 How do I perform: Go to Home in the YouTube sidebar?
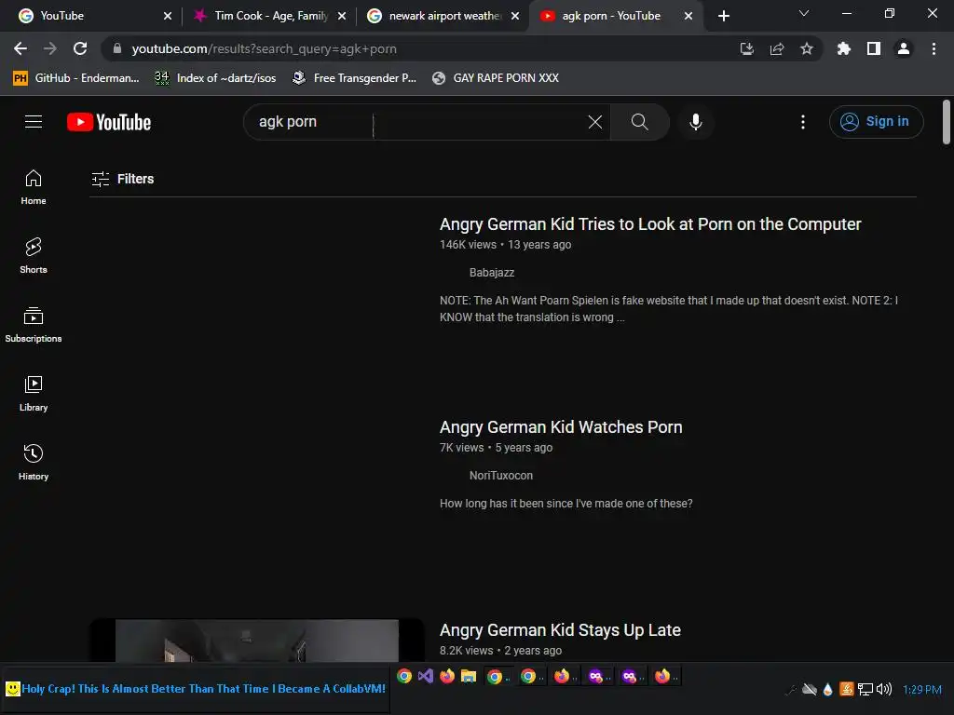click(34, 187)
